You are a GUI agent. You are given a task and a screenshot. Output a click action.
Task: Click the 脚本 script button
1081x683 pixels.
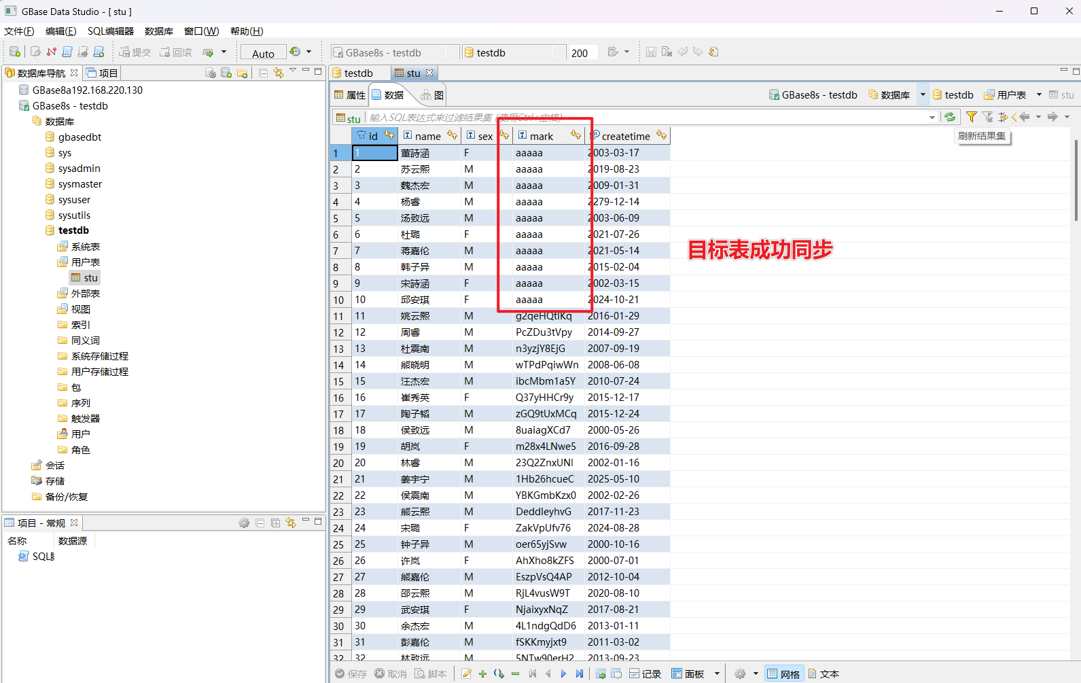pyautogui.click(x=431, y=673)
